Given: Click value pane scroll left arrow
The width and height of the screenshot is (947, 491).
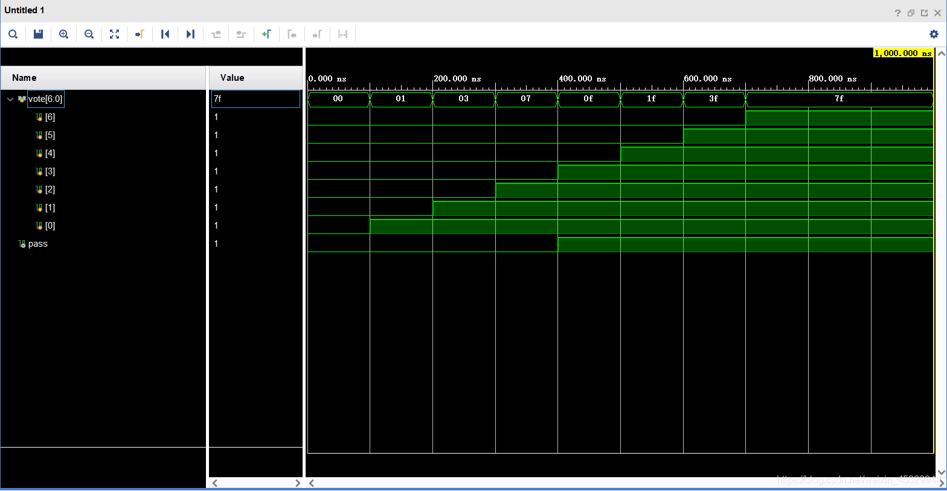Looking at the screenshot, I should coord(215,483).
